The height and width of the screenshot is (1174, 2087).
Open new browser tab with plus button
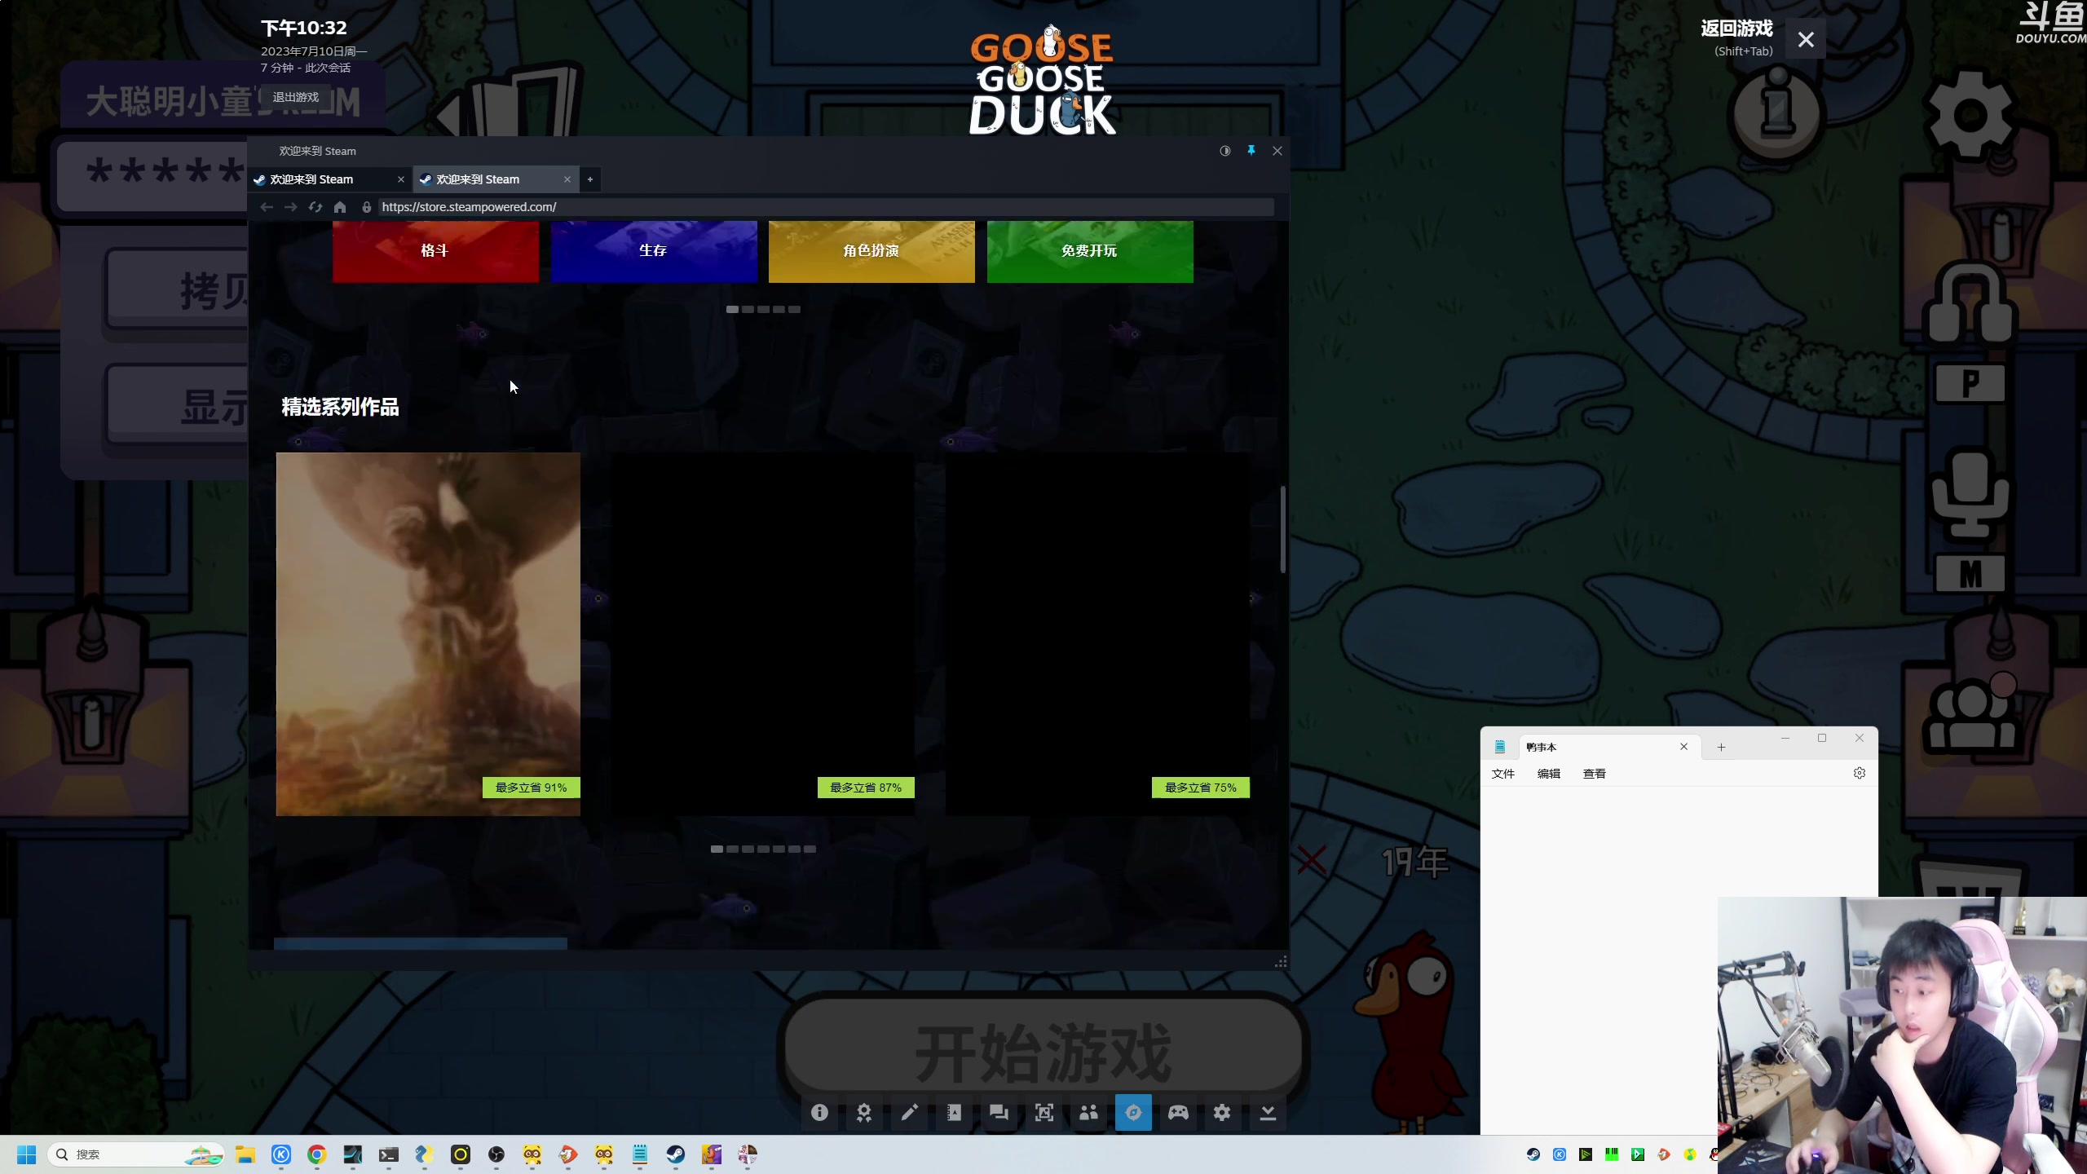(x=590, y=179)
